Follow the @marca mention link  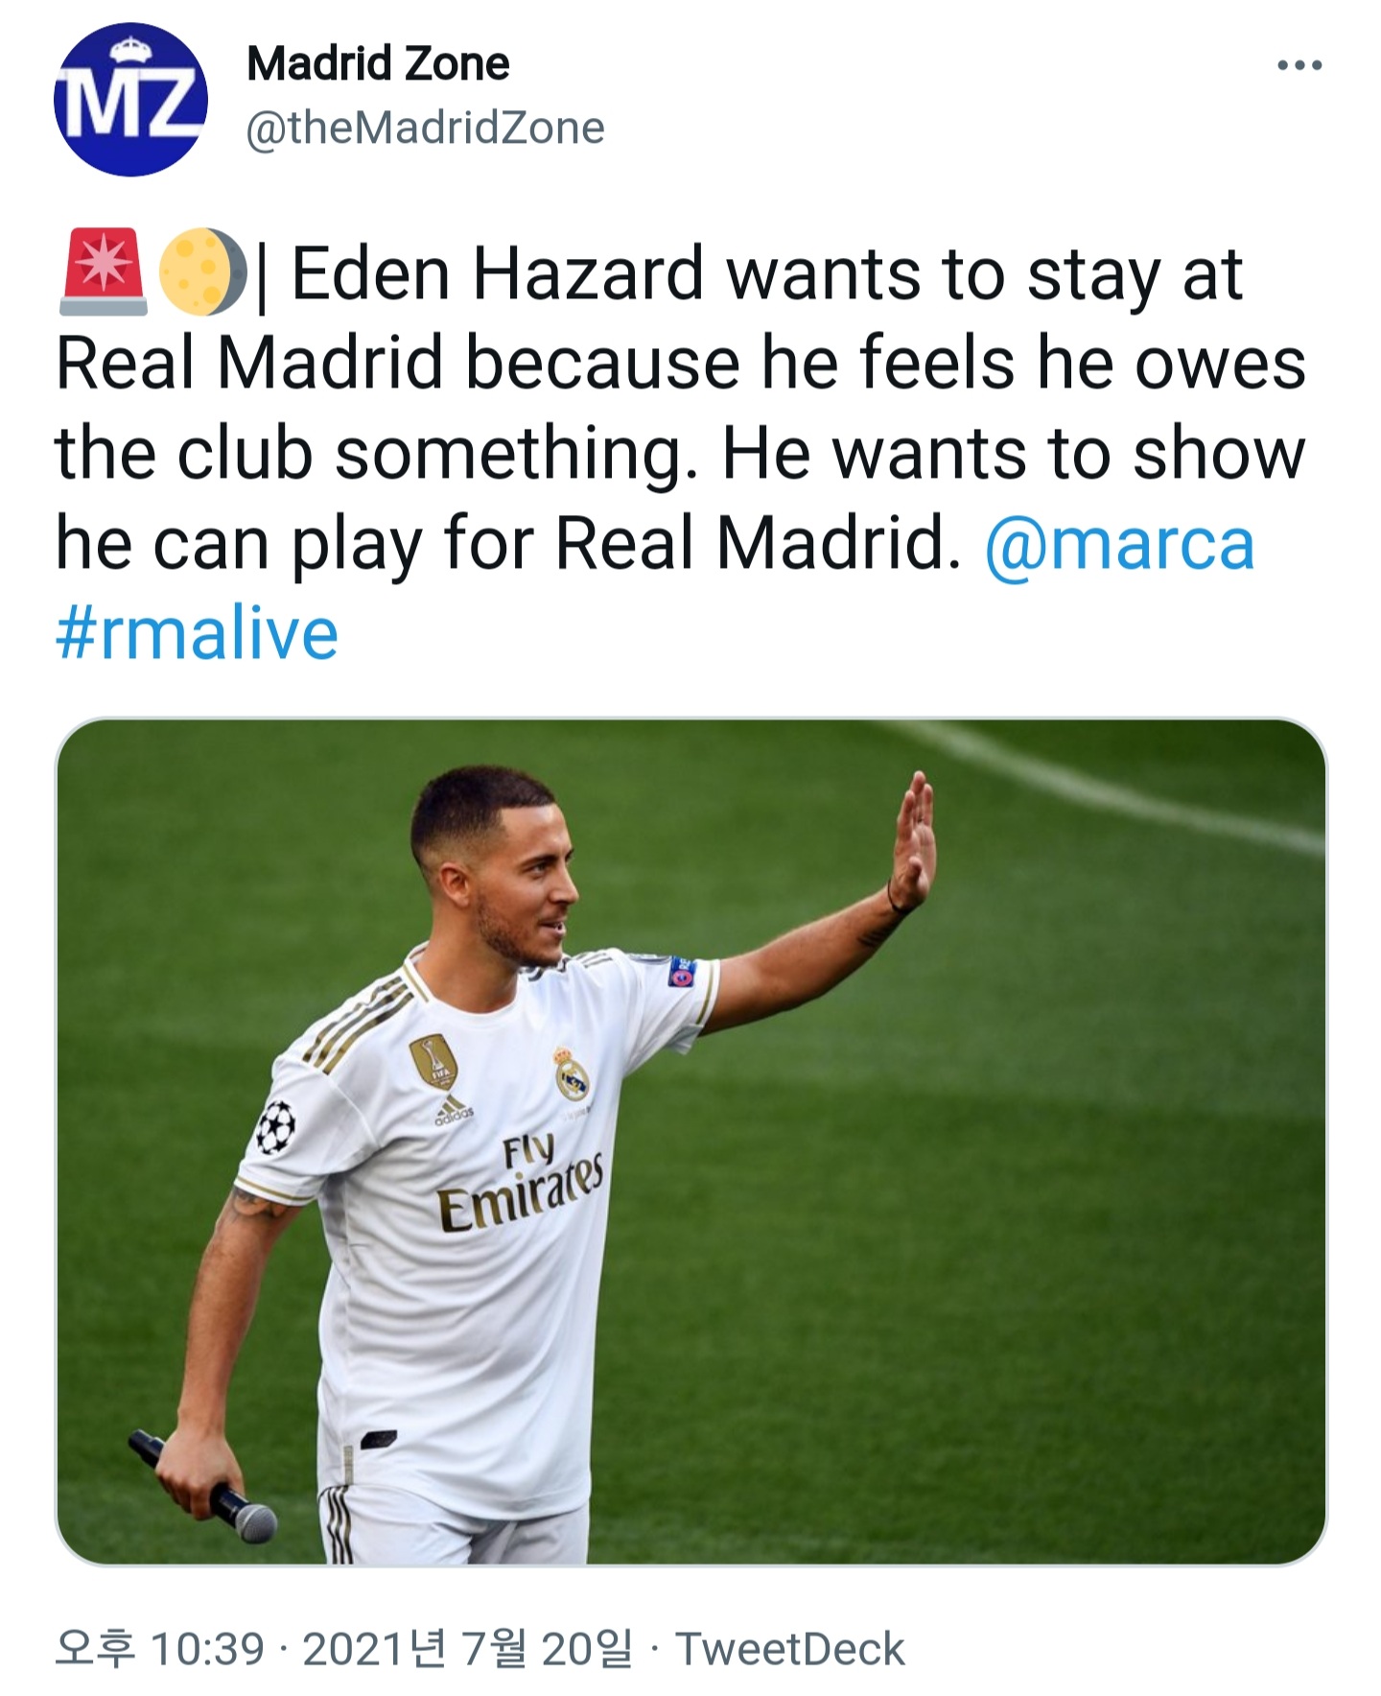1119,544
